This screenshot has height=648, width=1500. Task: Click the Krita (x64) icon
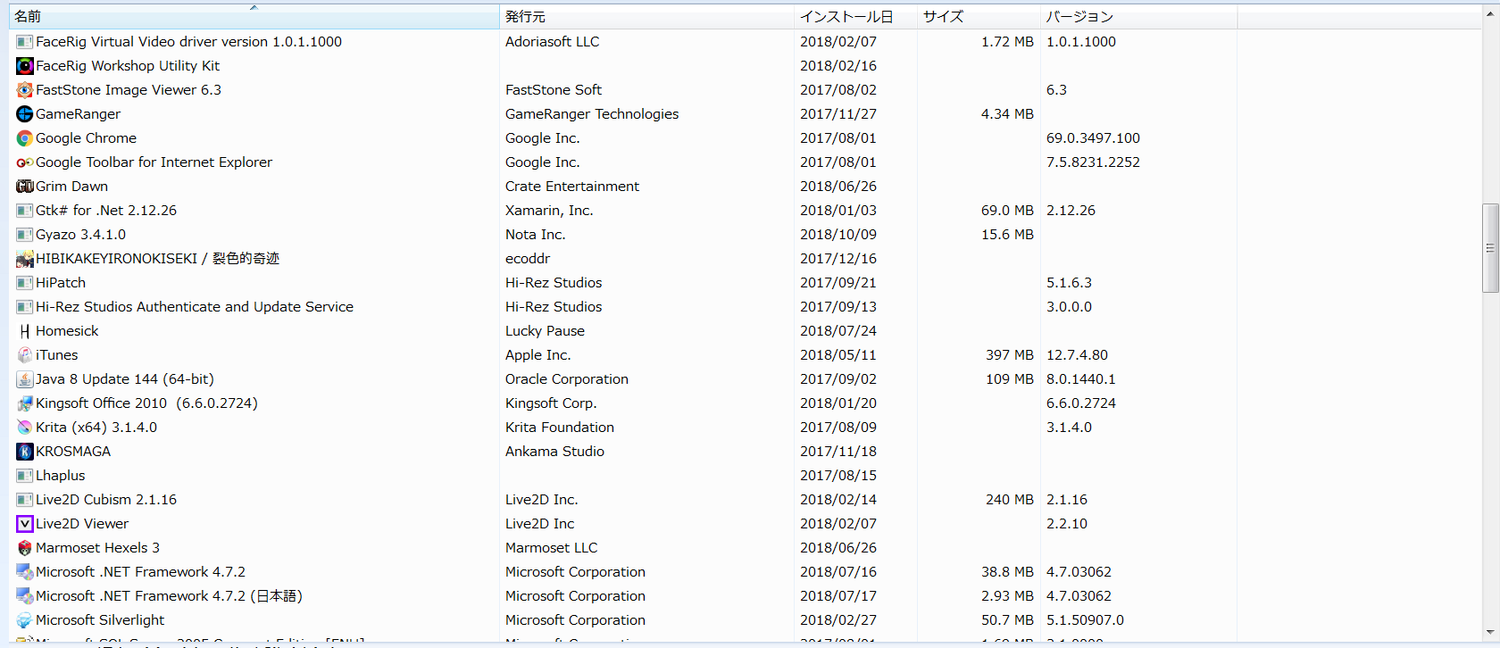[25, 428]
